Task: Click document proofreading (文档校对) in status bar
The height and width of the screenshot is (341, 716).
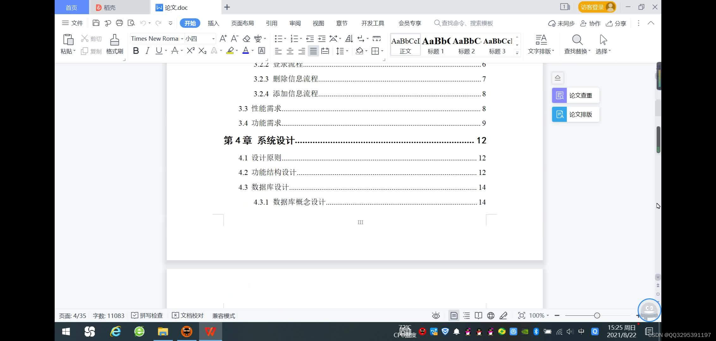Action: [x=188, y=315]
